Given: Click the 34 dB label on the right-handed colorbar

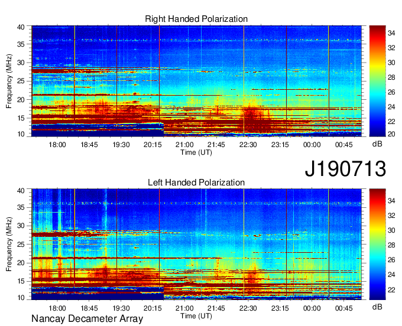Looking at the screenshot, I should point(391,33).
